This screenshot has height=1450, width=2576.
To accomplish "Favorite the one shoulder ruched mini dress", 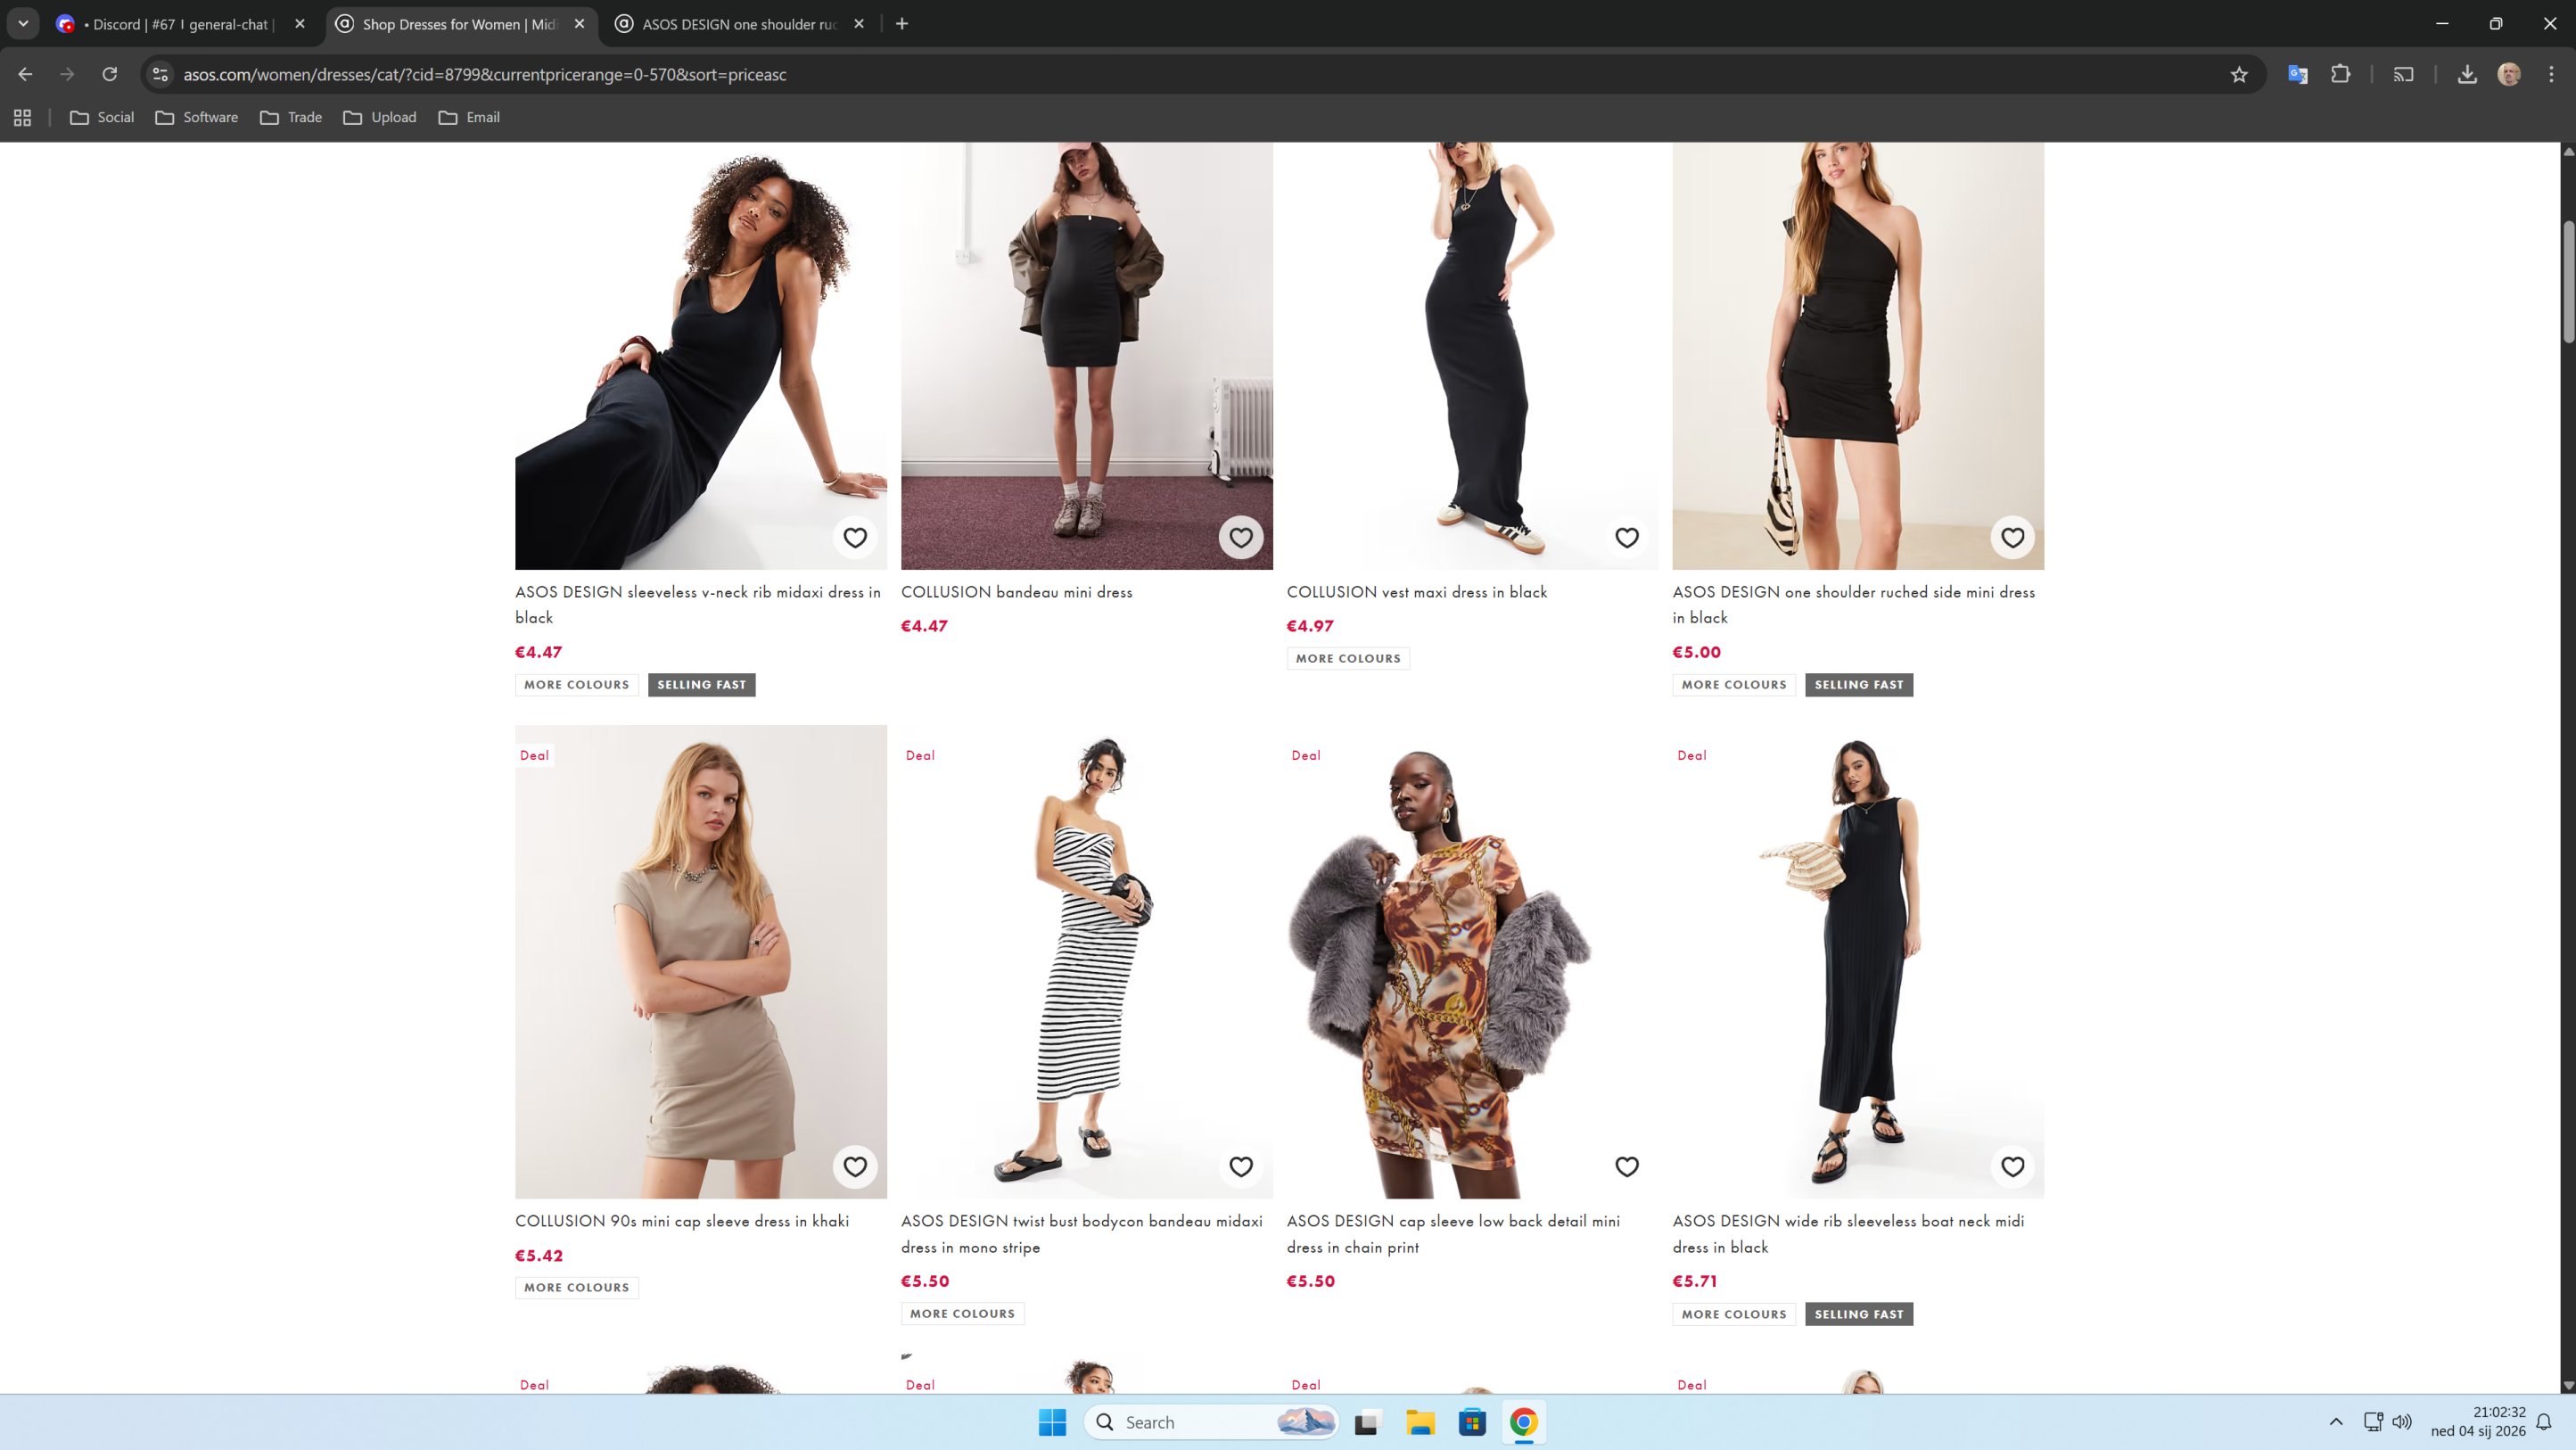I will click(x=2012, y=538).
